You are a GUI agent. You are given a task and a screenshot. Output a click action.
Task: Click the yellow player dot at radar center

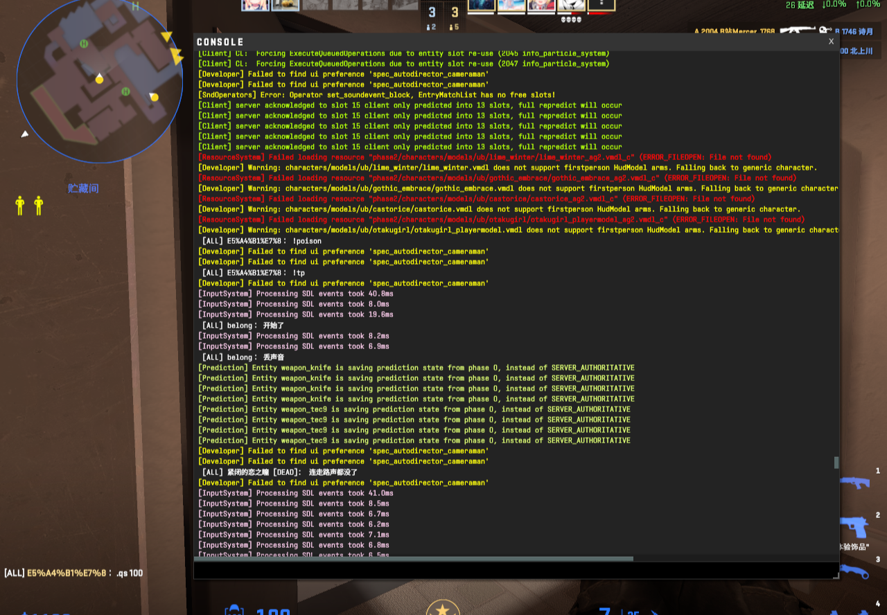coord(99,79)
